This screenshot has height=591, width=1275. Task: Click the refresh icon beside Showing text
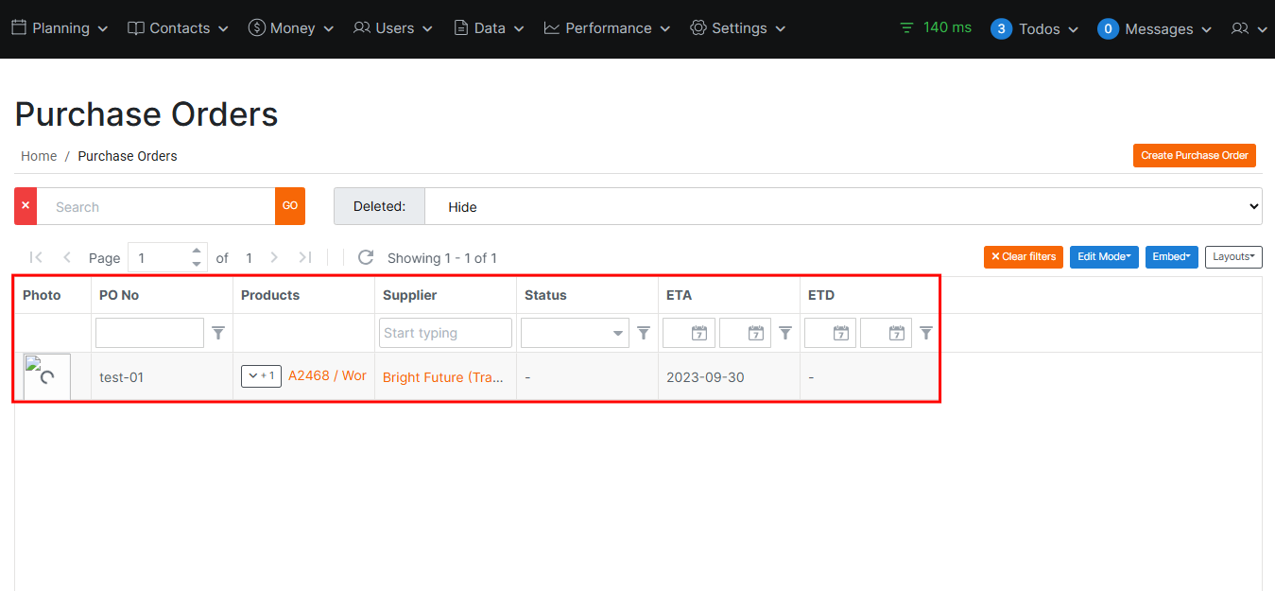[x=366, y=257]
